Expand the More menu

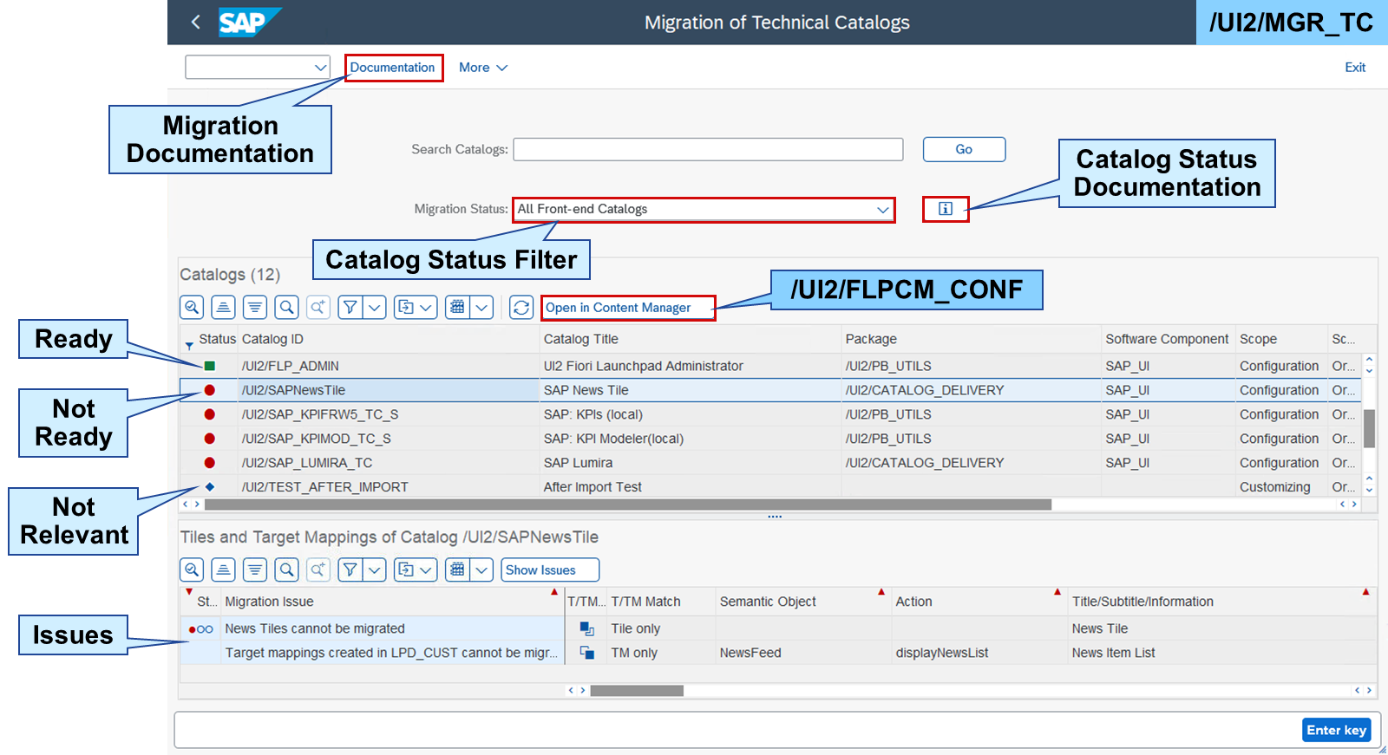point(483,67)
